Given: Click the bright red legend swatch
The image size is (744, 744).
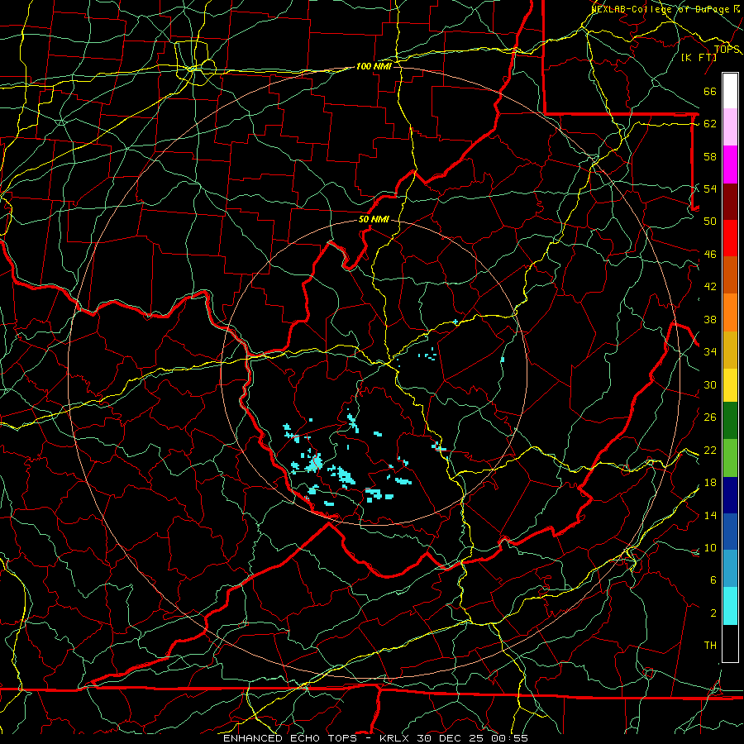Looking at the screenshot, I should [x=730, y=238].
